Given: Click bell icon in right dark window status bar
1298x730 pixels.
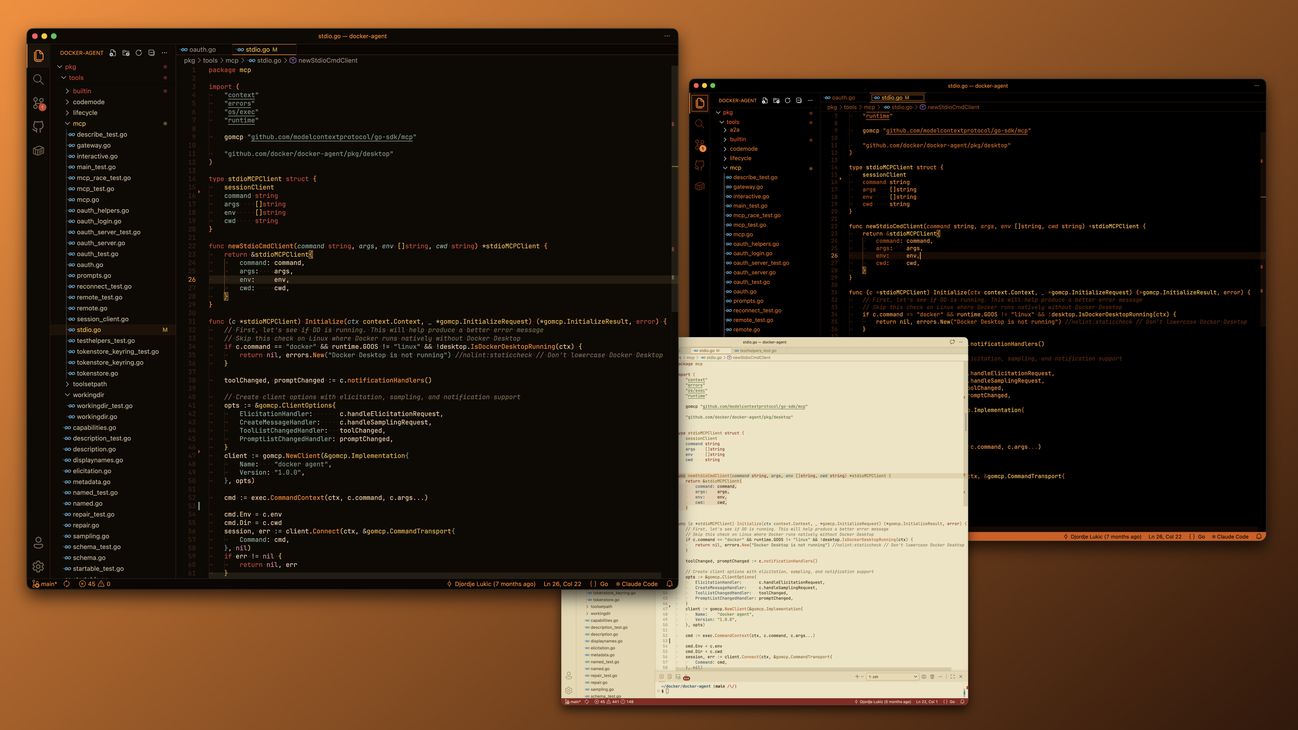Looking at the screenshot, I should (x=1259, y=537).
